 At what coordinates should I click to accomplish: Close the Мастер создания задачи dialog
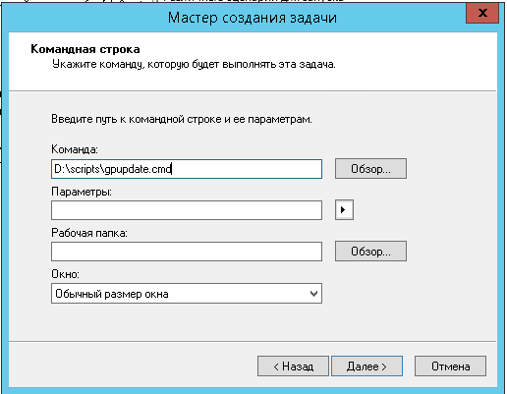(482, 14)
